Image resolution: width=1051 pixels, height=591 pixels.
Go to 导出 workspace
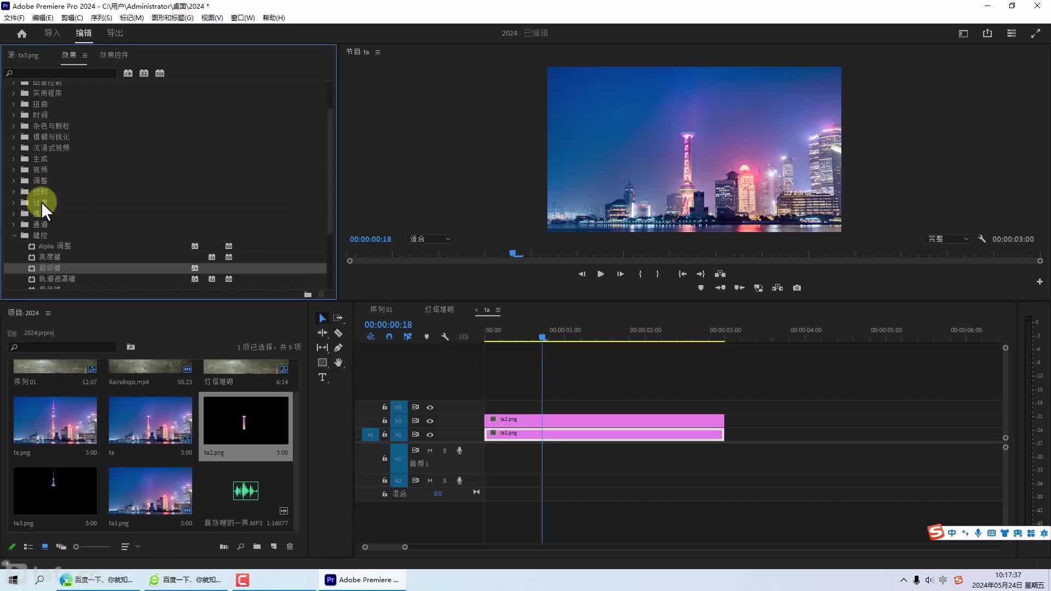[114, 33]
